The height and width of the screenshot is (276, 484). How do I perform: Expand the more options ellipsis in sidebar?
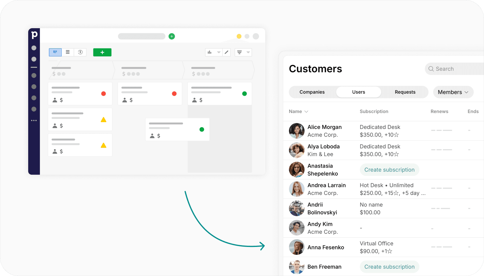pos(34,120)
